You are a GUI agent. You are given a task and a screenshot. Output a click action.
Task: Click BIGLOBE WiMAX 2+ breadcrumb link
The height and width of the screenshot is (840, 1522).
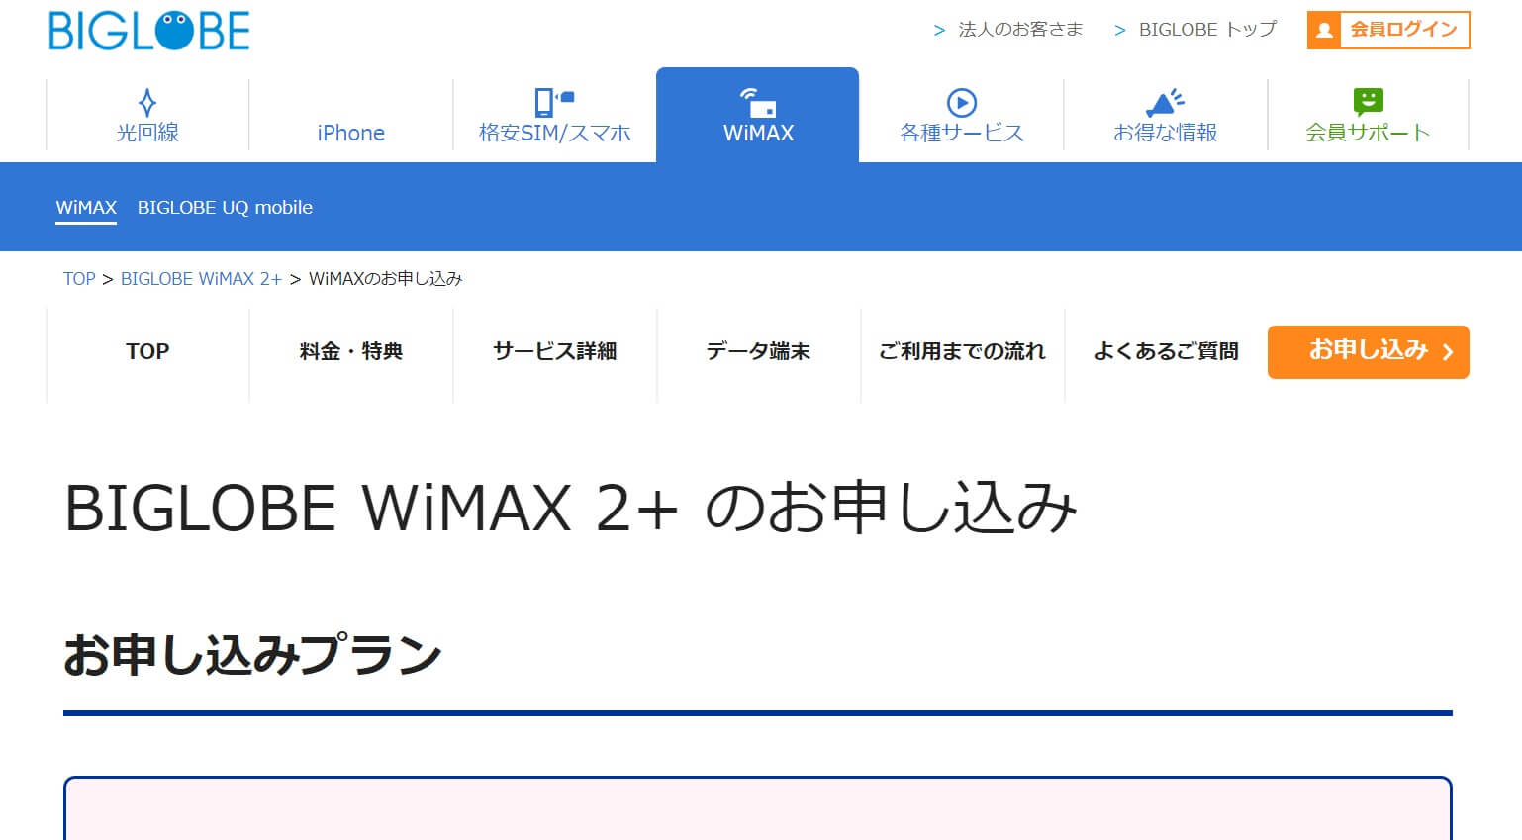click(201, 279)
